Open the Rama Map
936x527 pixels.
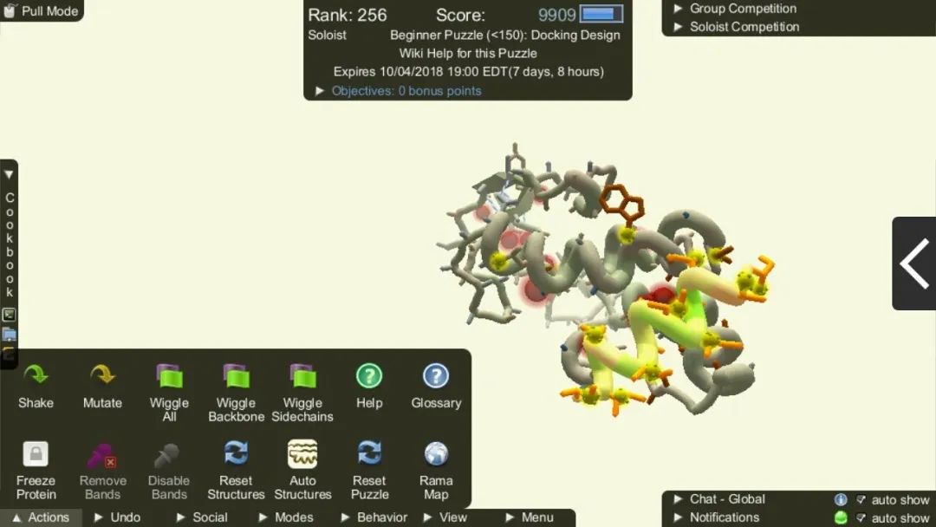(x=436, y=470)
